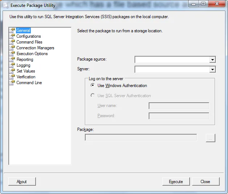Click the icon beside Reporting
Viewport: 228px width, 194px height.
point(12,59)
